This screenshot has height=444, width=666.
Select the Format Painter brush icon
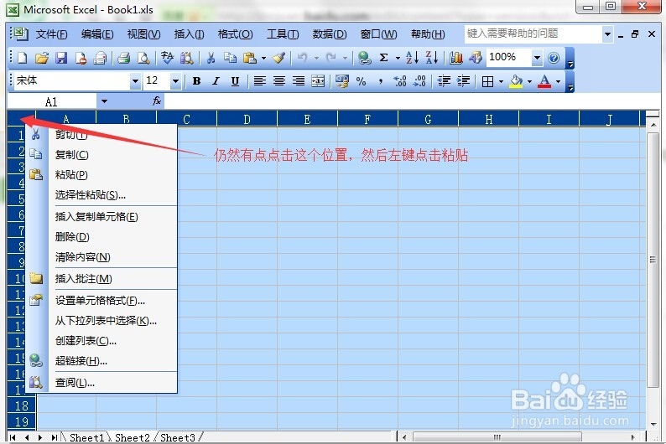click(x=278, y=58)
